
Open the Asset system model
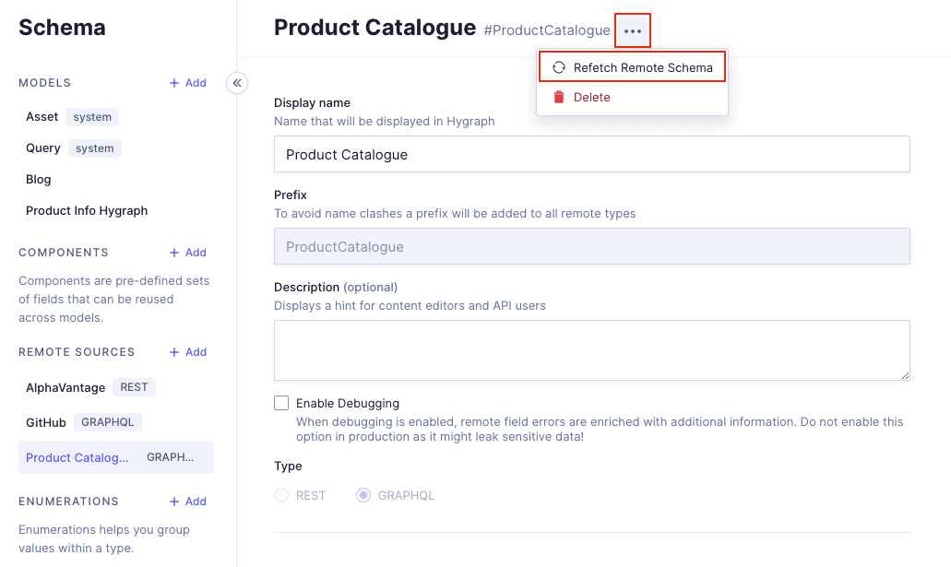(42, 117)
